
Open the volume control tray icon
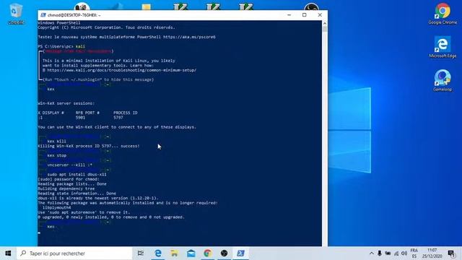coord(404,253)
